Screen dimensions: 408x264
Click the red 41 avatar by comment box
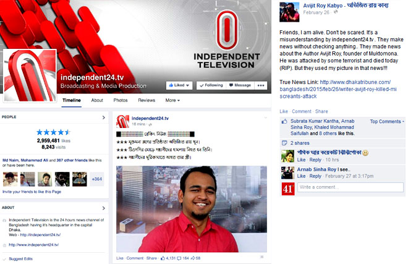(x=288, y=189)
